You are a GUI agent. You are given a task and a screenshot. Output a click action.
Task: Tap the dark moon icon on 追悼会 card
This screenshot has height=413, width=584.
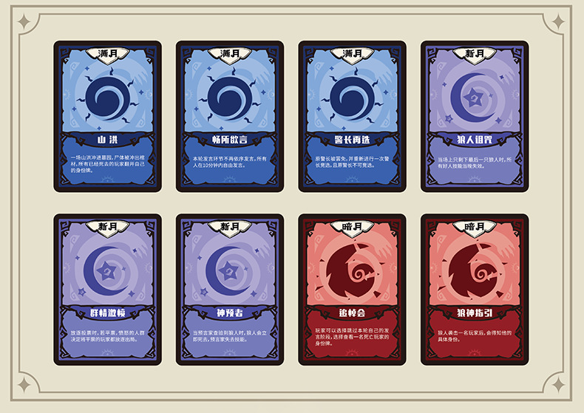tap(353, 271)
